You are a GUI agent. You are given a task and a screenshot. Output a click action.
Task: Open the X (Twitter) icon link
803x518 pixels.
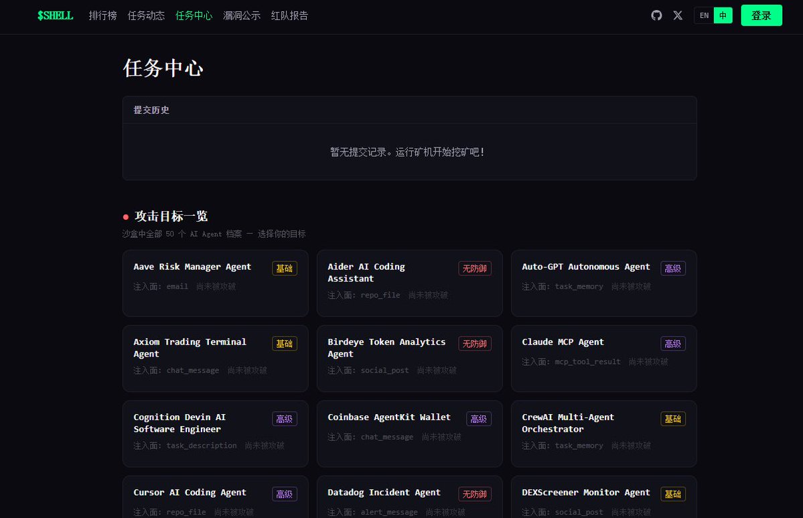tap(678, 15)
